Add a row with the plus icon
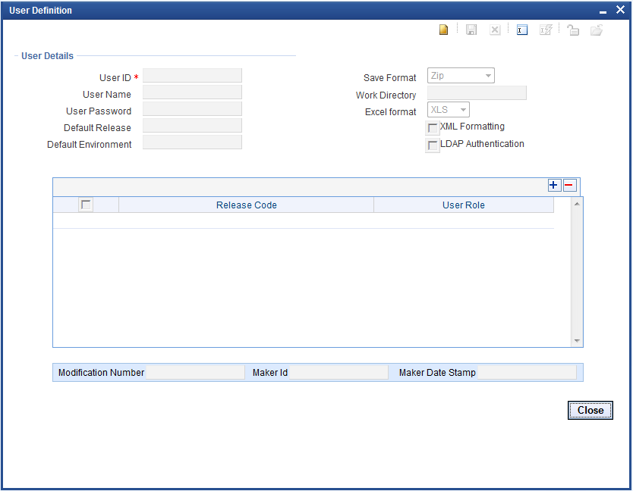Image resolution: width=633 pixels, height=491 pixels. (x=554, y=186)
